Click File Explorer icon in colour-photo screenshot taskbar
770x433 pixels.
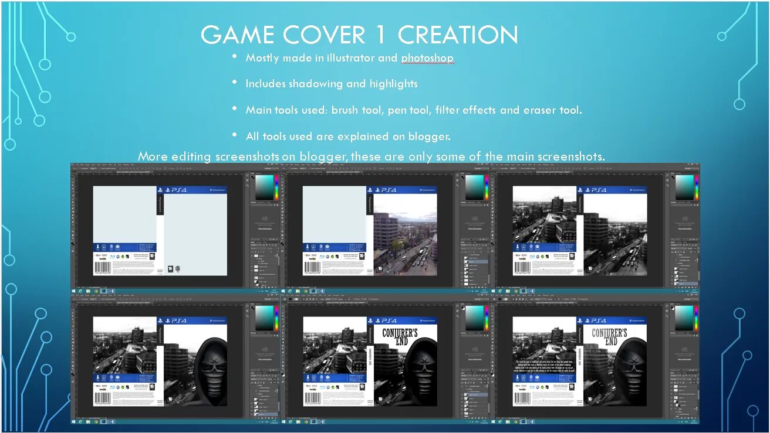pos(298,291)
